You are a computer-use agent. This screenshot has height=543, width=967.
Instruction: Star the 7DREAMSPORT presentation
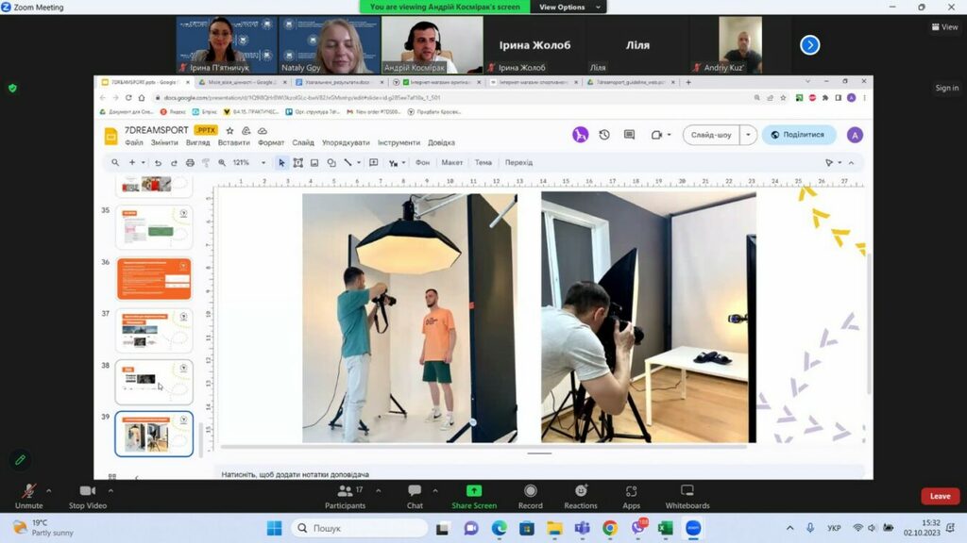(x=230, y=130)
